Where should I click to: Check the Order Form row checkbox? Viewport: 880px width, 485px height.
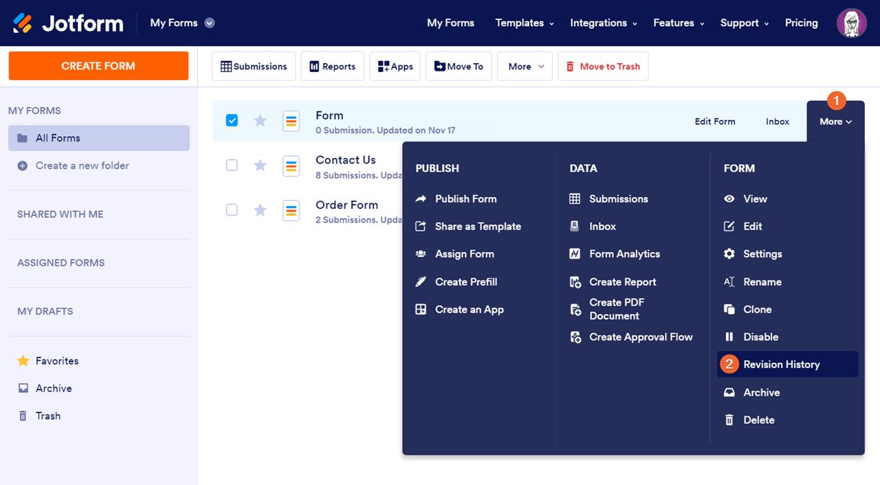pos(232,210)
